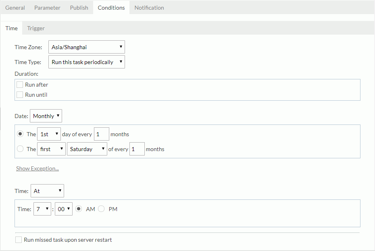Select the first Saturday schedule option
Viewport: 375px width, 251px height.
click(x=20, y=148)
